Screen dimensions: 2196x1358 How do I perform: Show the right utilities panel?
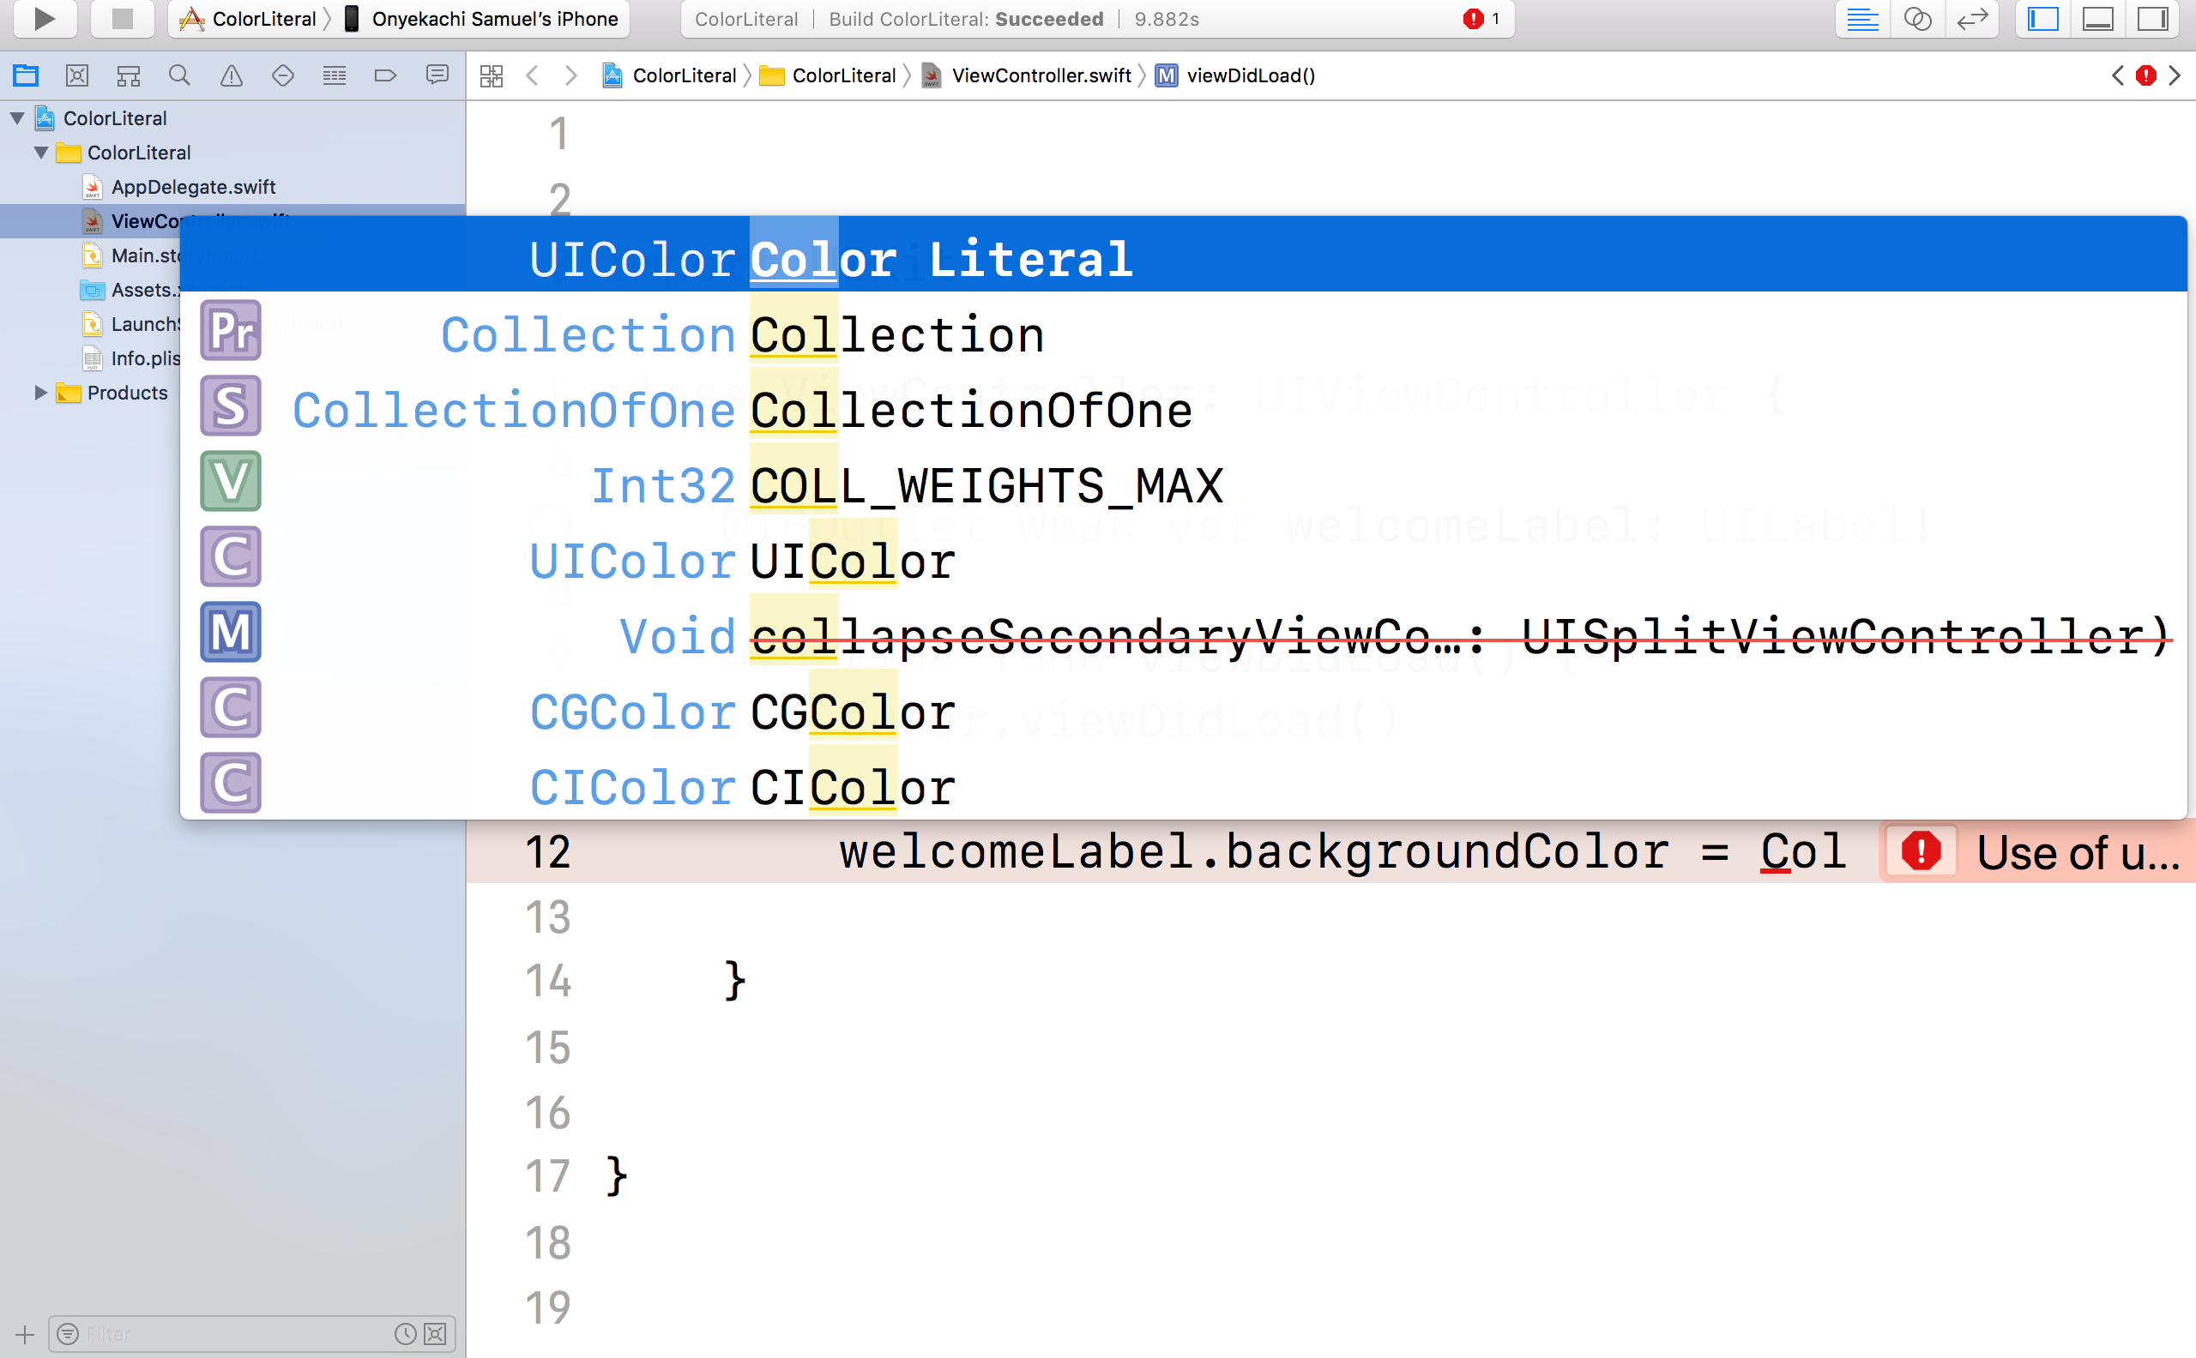coord(2154,18)
